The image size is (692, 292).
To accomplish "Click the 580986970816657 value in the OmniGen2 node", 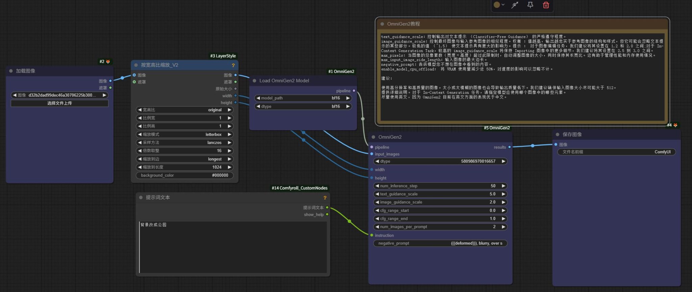I will pyautogui.click(x=478, y=161).
